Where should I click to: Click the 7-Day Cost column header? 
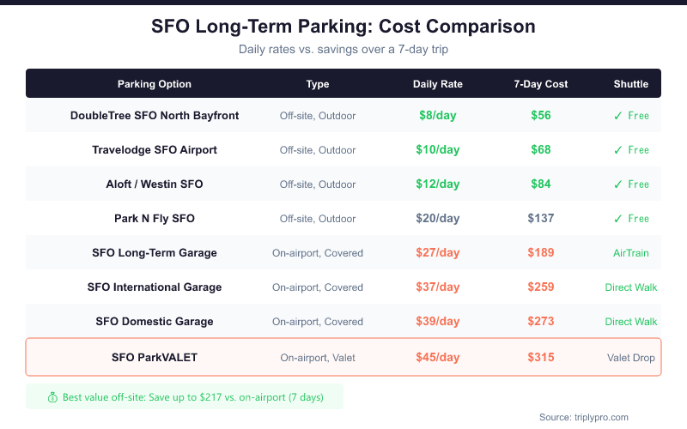coord(541,84)
